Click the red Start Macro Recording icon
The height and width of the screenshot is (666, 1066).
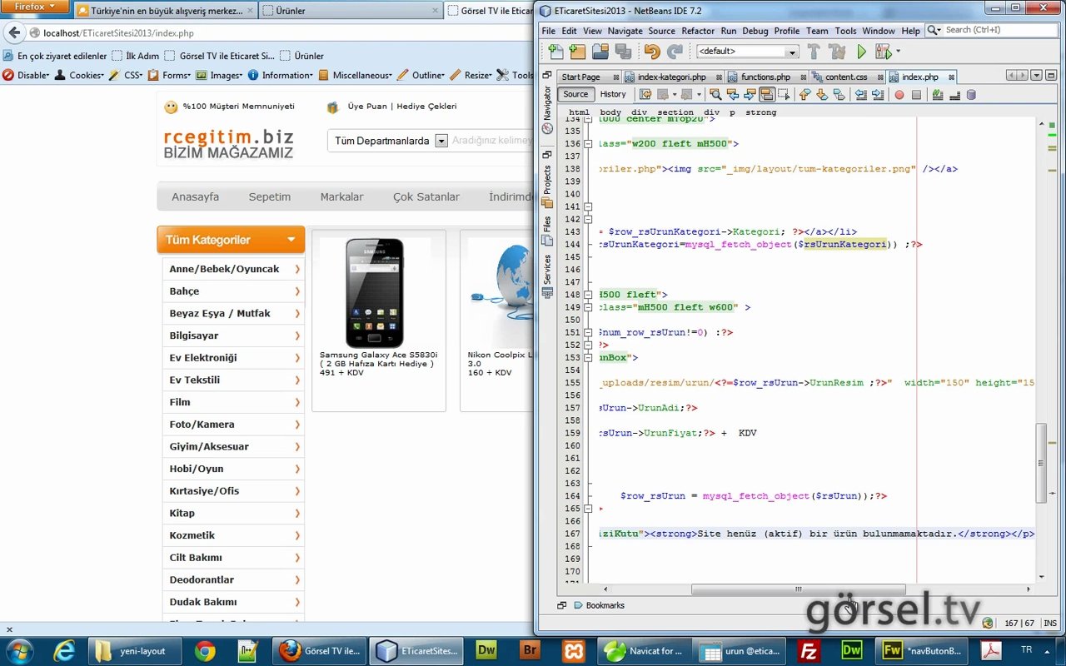[899, 95]
